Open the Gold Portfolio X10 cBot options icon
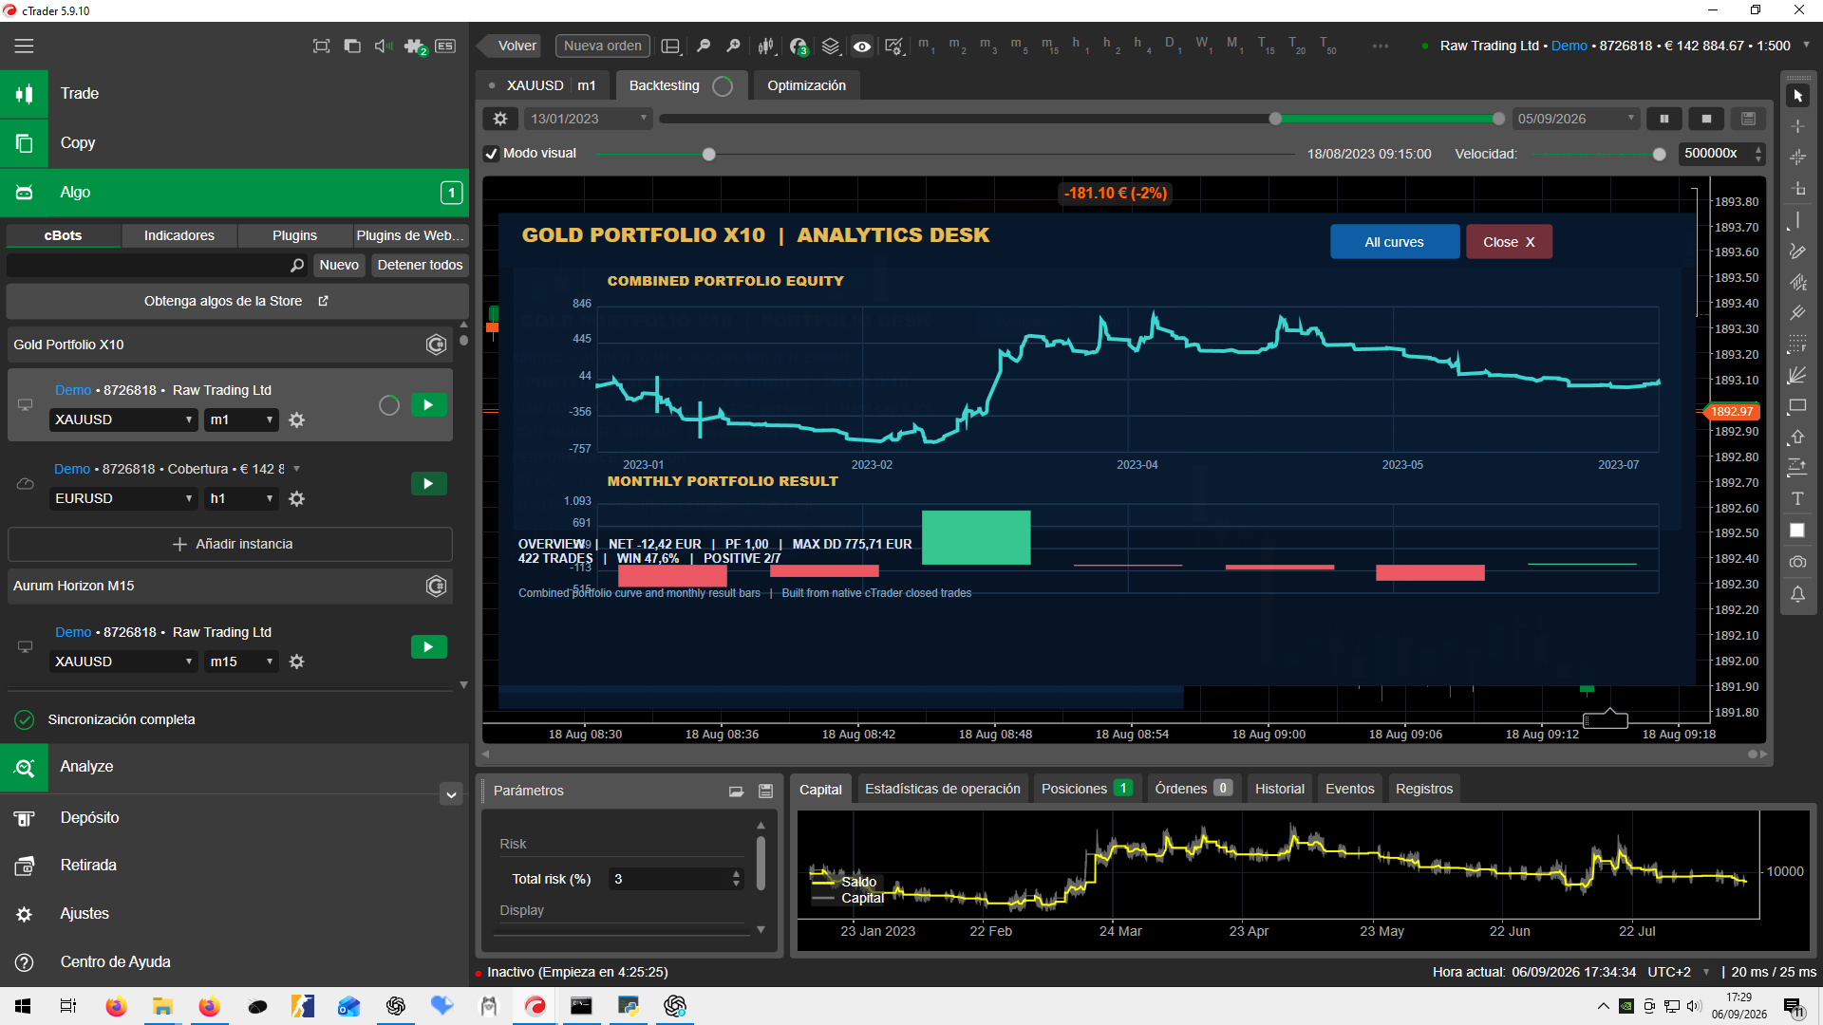This screenshot has width=1823, height=1025. click(x=436, y=345)
